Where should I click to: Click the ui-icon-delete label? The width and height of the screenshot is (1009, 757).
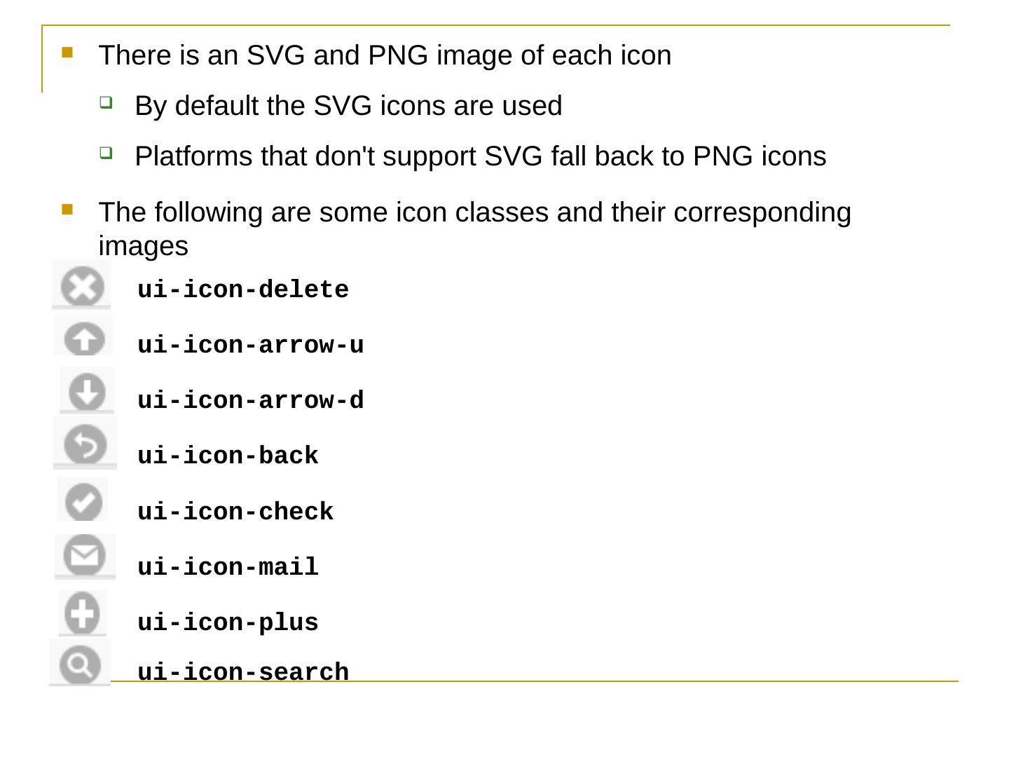click(x=242, y=289)
